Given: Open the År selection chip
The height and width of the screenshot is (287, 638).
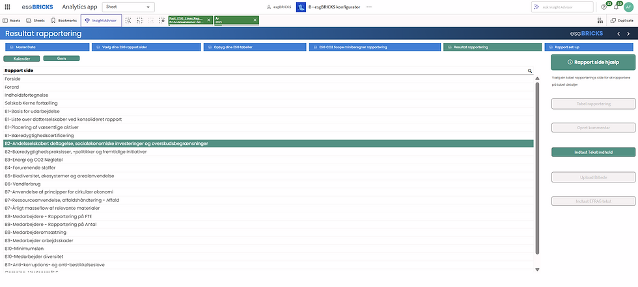Looking at the screenshot, I should click(x=233, y=20).
